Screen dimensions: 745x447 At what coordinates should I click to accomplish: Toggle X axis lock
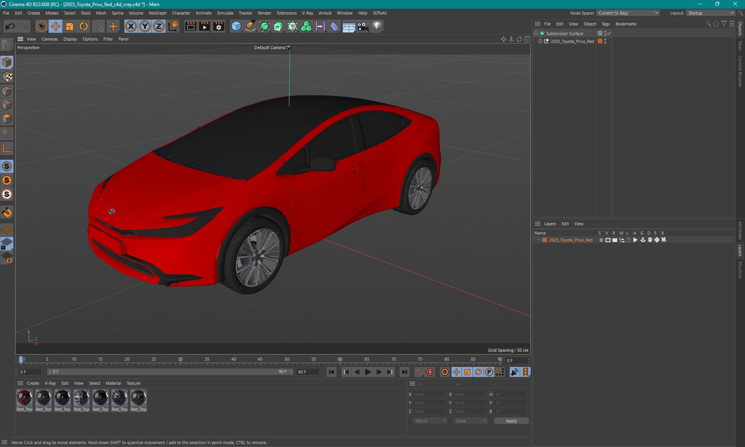(x=131, y=26)
